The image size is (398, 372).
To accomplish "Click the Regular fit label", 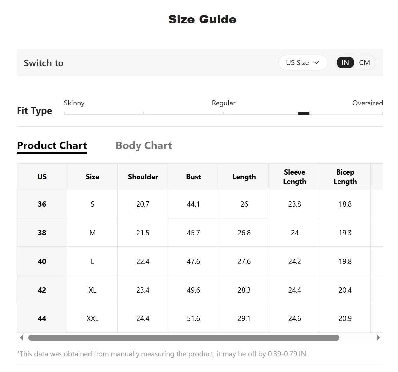I will [x=223, y=103].
